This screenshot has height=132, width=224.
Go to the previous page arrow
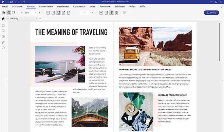point(77,13)
